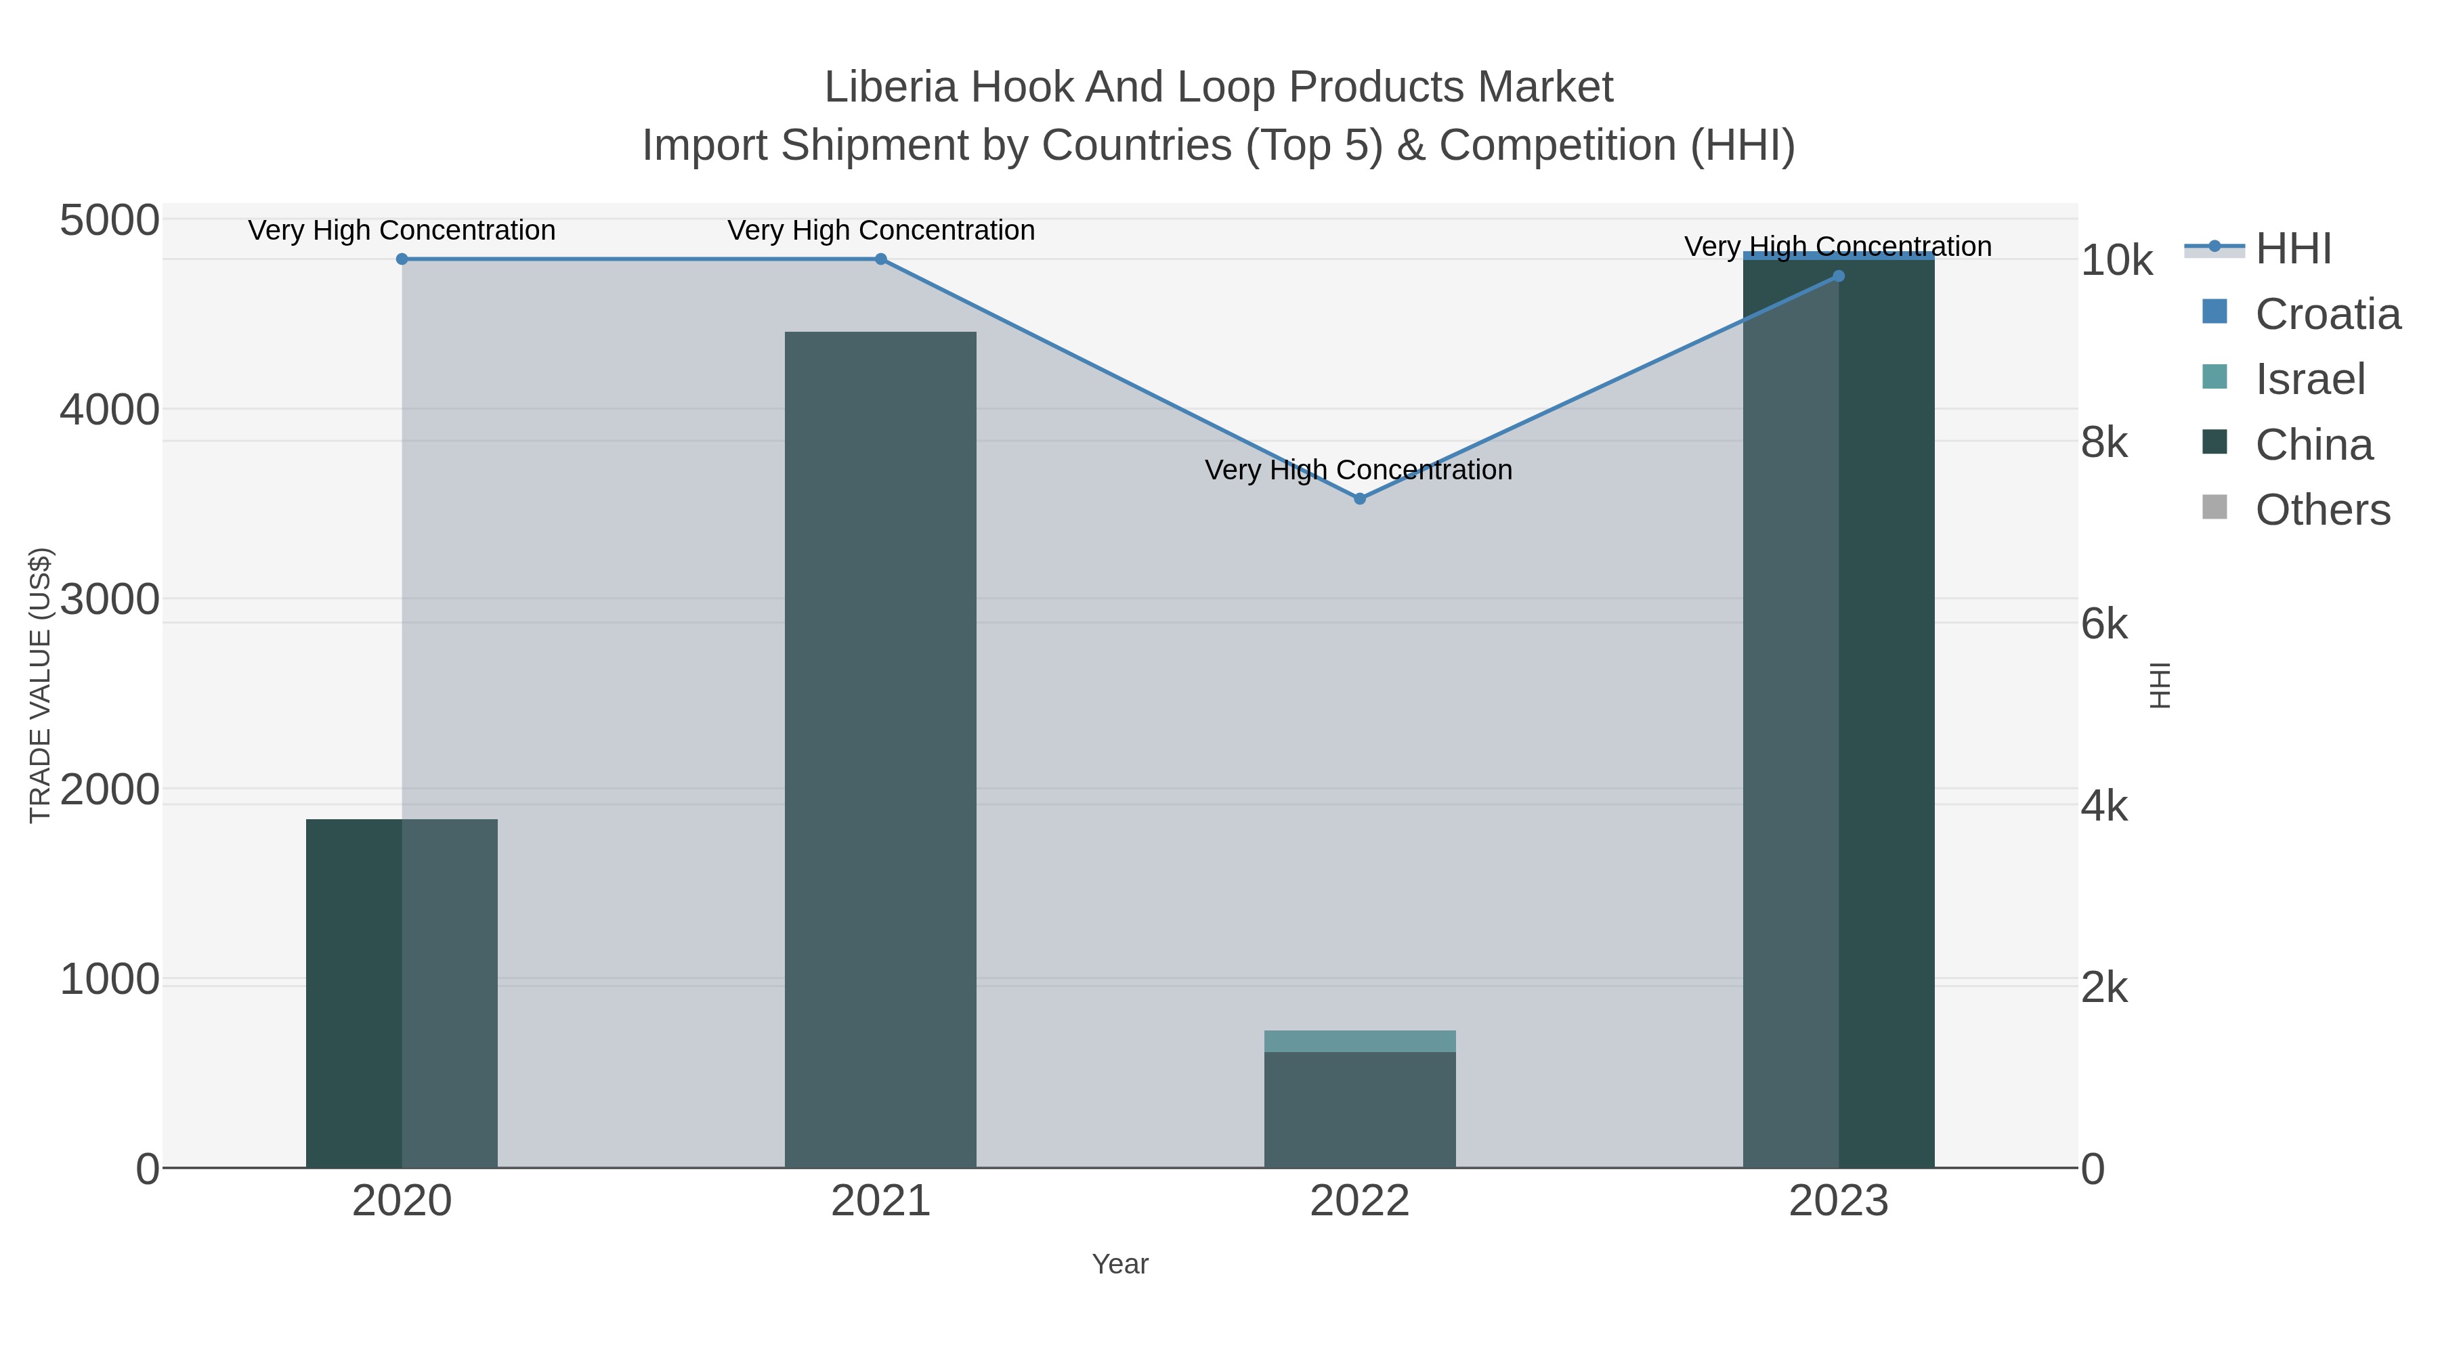The height and width of the screenshot is (1371, 2438).
Task: Click the HHI line marker for 2023
Action: click(x=1839, y=276)
